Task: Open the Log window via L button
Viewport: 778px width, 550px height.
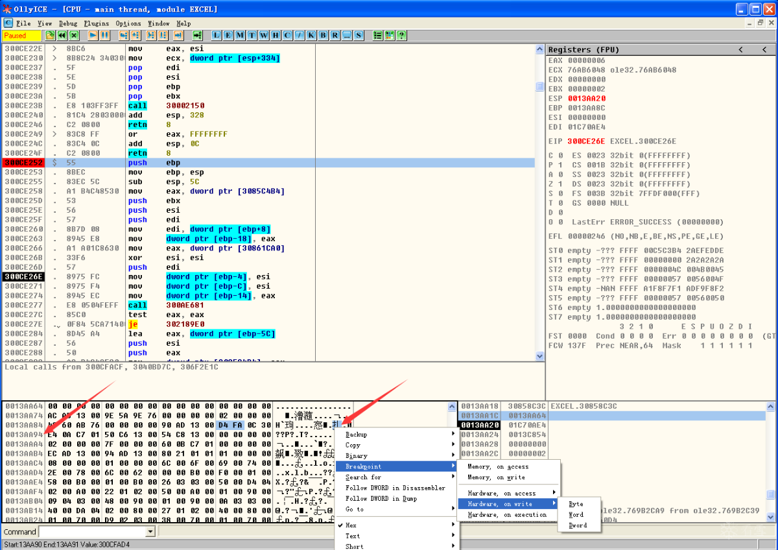Action: (x=217, y=35)
